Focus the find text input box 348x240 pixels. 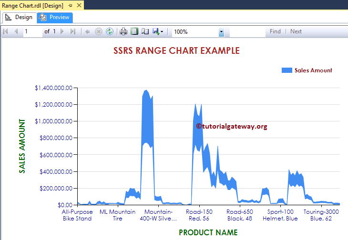click(247, 32)
